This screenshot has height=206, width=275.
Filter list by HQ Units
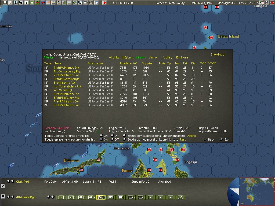tap(128, 57)
